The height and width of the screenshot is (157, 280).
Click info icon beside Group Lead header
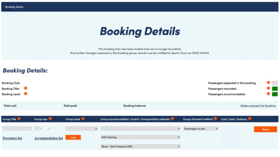click(83, 118)
